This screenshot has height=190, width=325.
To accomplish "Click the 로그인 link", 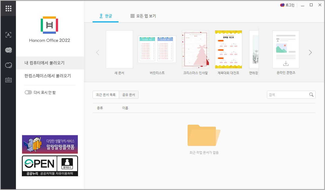I will click(290, 5).
